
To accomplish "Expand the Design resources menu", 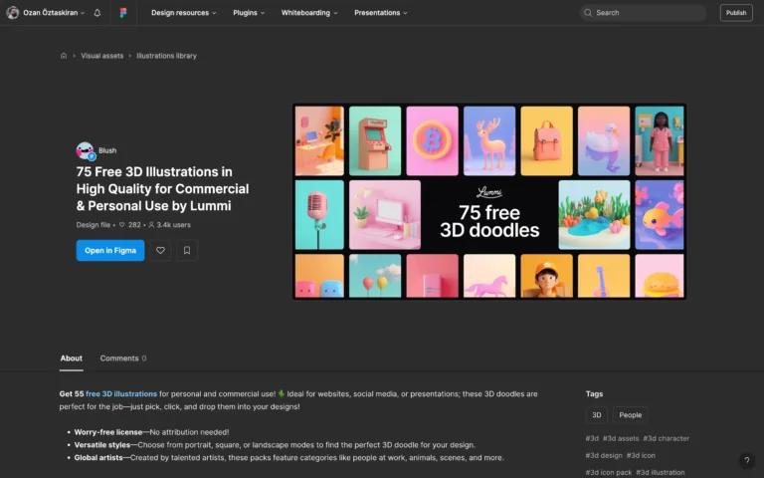I will coord(184,13).
